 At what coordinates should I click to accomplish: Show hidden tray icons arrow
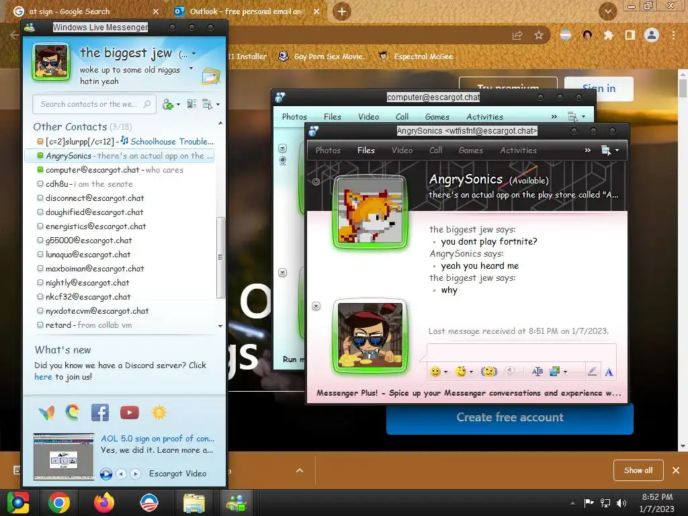[x=572, y=503]
